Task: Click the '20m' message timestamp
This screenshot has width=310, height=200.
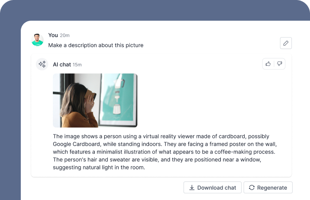Action: [65, 35]
